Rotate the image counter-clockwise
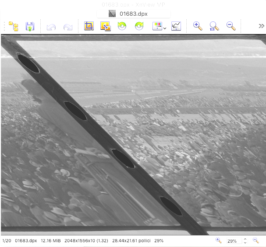This screenshot has width=266, height=247. [122, 26]
